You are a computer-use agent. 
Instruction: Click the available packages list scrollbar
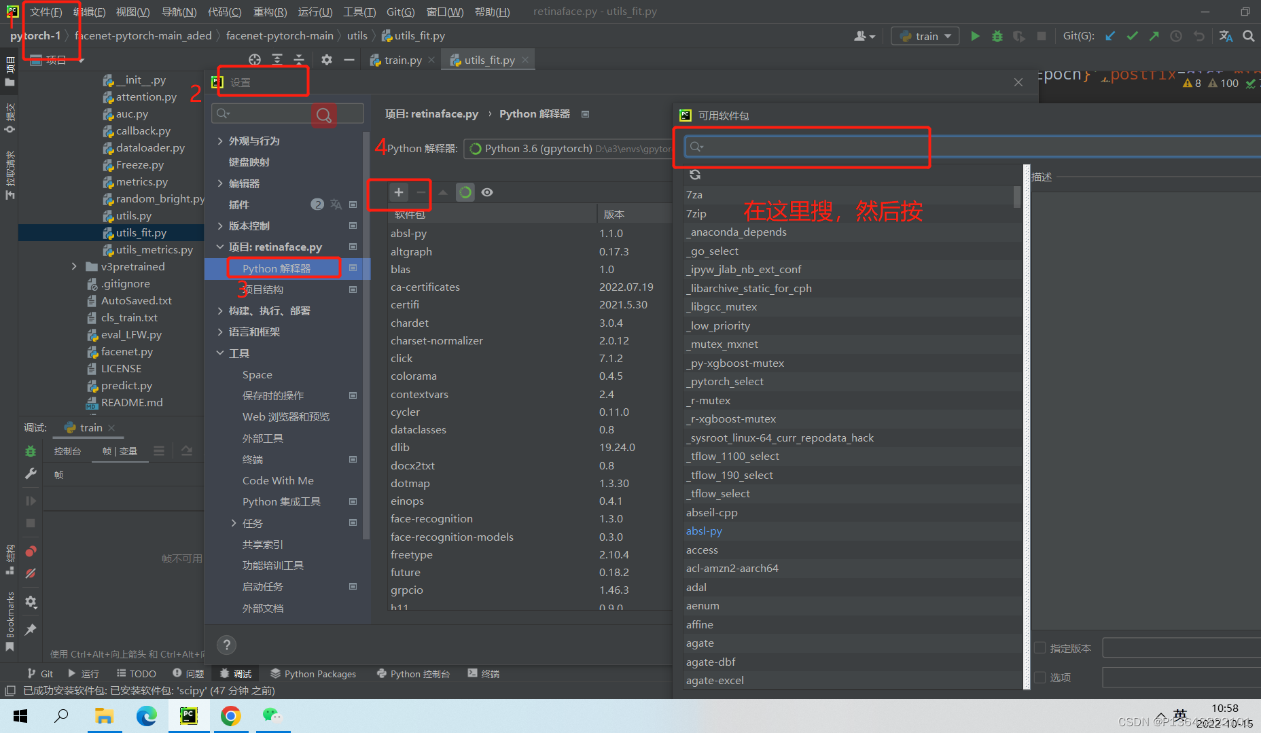point(1016,198)
